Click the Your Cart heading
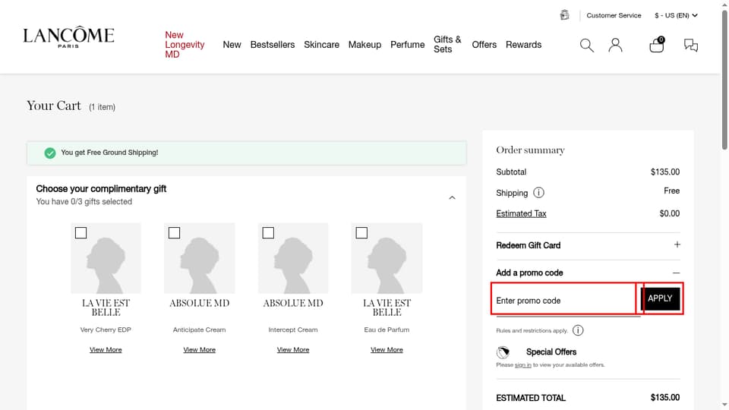This screenshot has width=729, height=410. (x=54, y=106)
